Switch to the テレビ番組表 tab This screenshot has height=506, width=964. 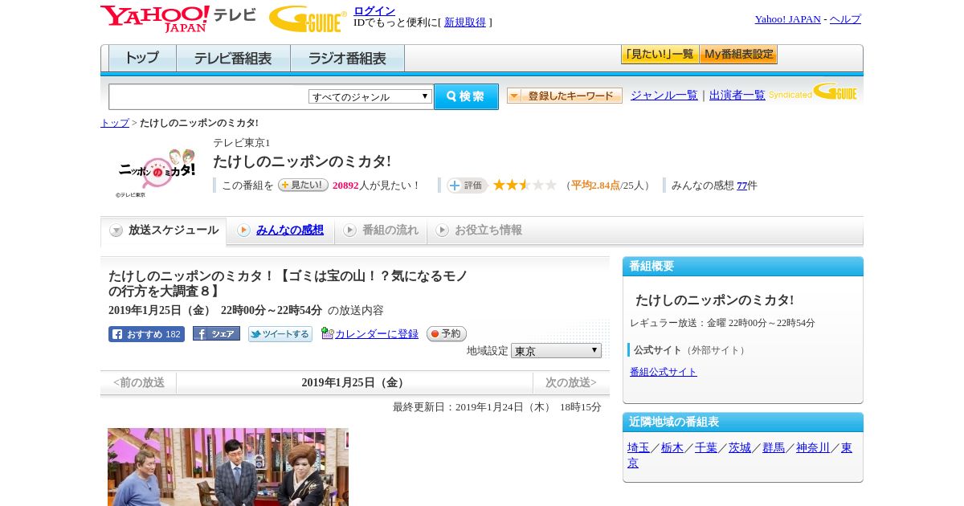click(233, 59)
